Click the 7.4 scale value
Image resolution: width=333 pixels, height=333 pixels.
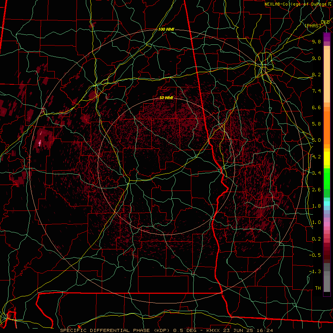click(316, 91)
